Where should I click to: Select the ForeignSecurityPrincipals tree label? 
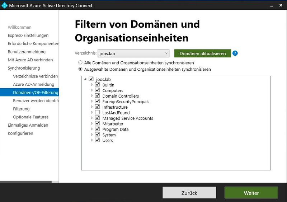pos(126,102)
